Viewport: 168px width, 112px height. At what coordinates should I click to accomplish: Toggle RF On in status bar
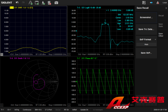66,110
